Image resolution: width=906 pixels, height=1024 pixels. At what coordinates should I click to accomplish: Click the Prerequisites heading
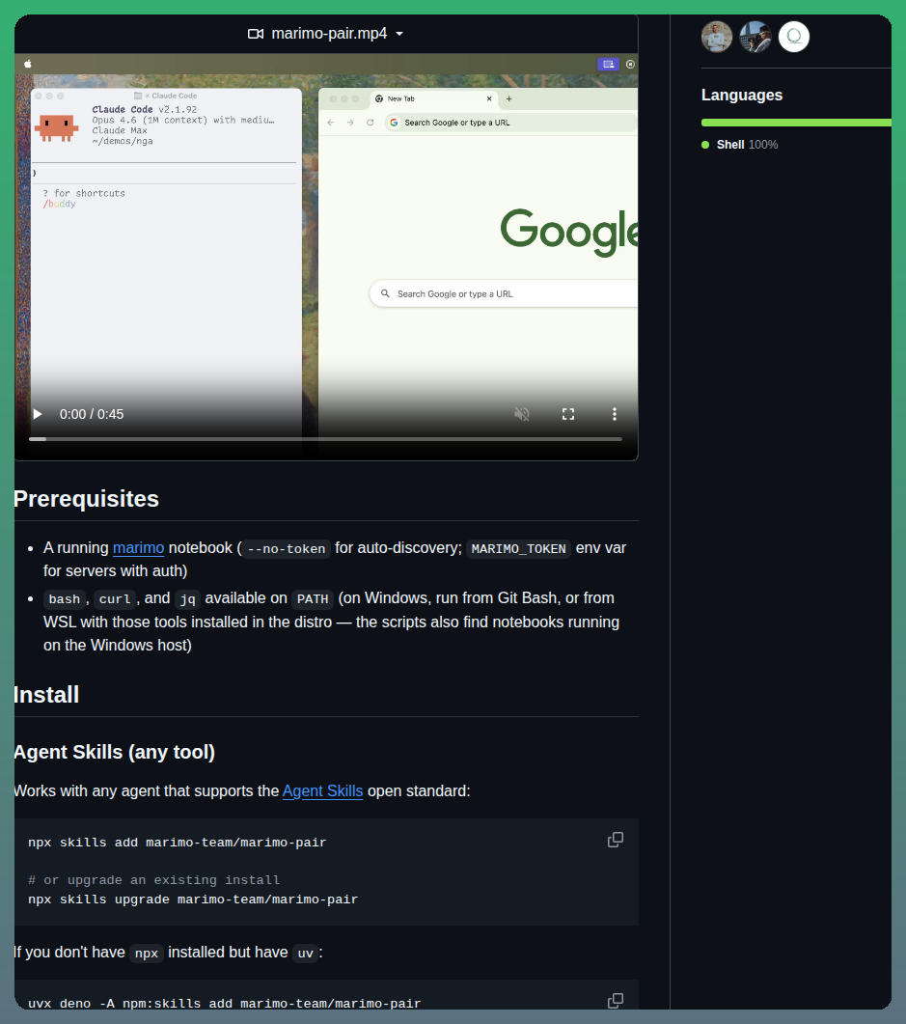click(x=86, y=499)
